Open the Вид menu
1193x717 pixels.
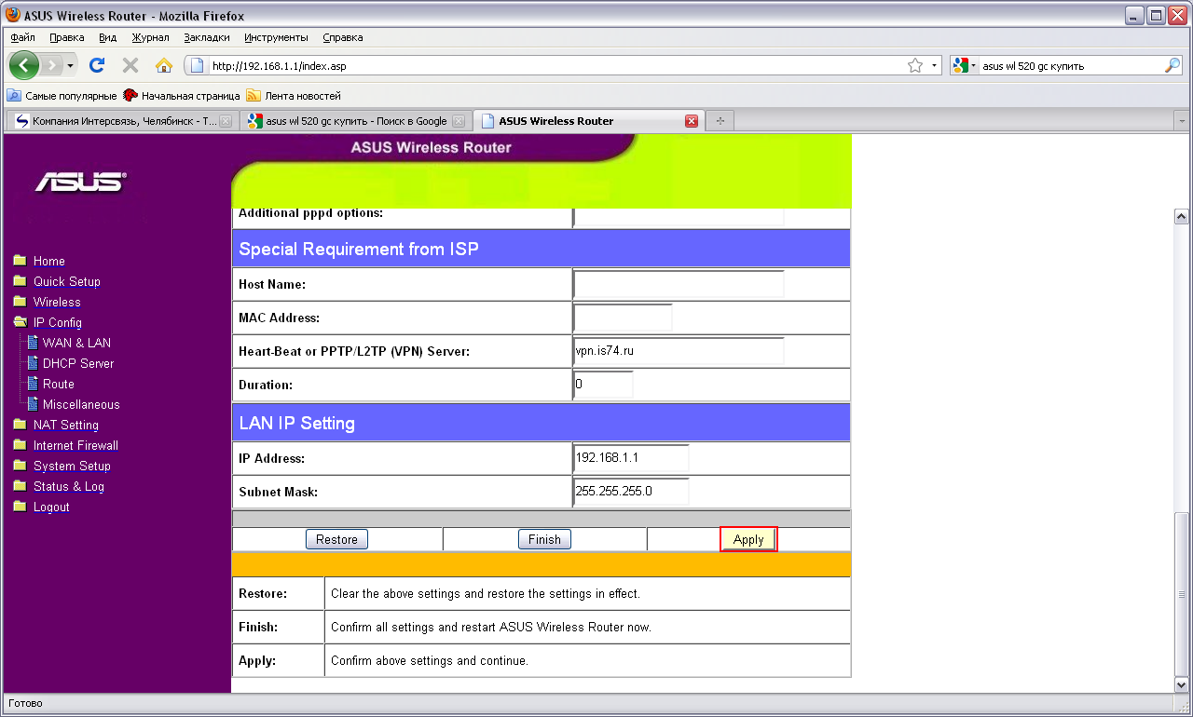tap(107, 37)
